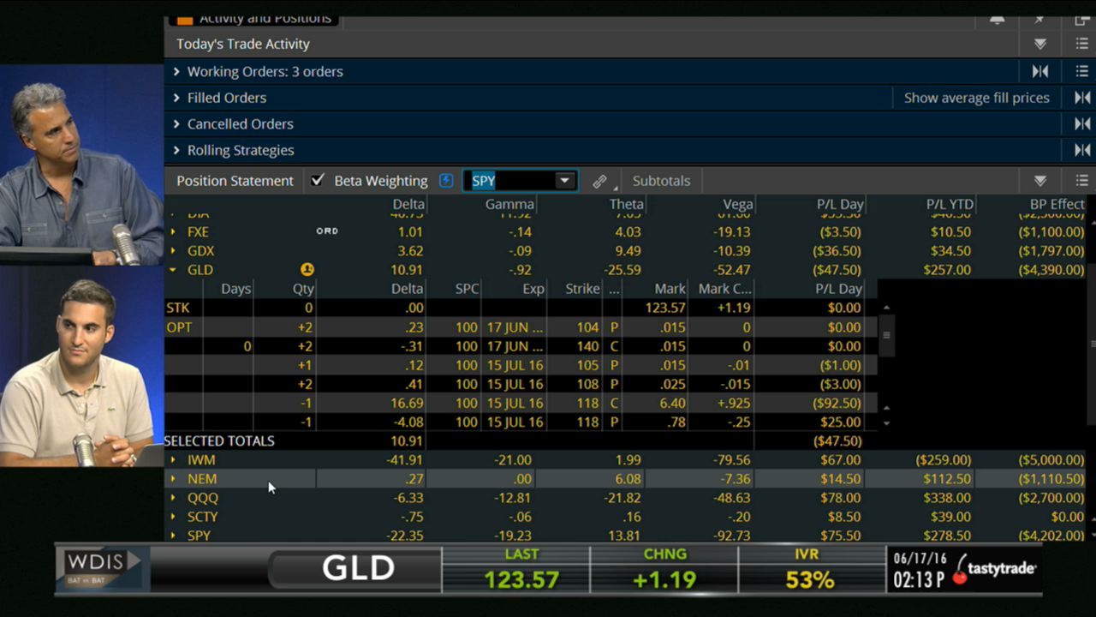
Task: Toggle the Beta Weighting checkbox
Action: click(x=318, y=181)
